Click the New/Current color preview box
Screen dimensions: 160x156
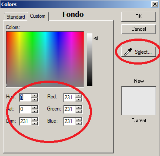tap(139, 101)
